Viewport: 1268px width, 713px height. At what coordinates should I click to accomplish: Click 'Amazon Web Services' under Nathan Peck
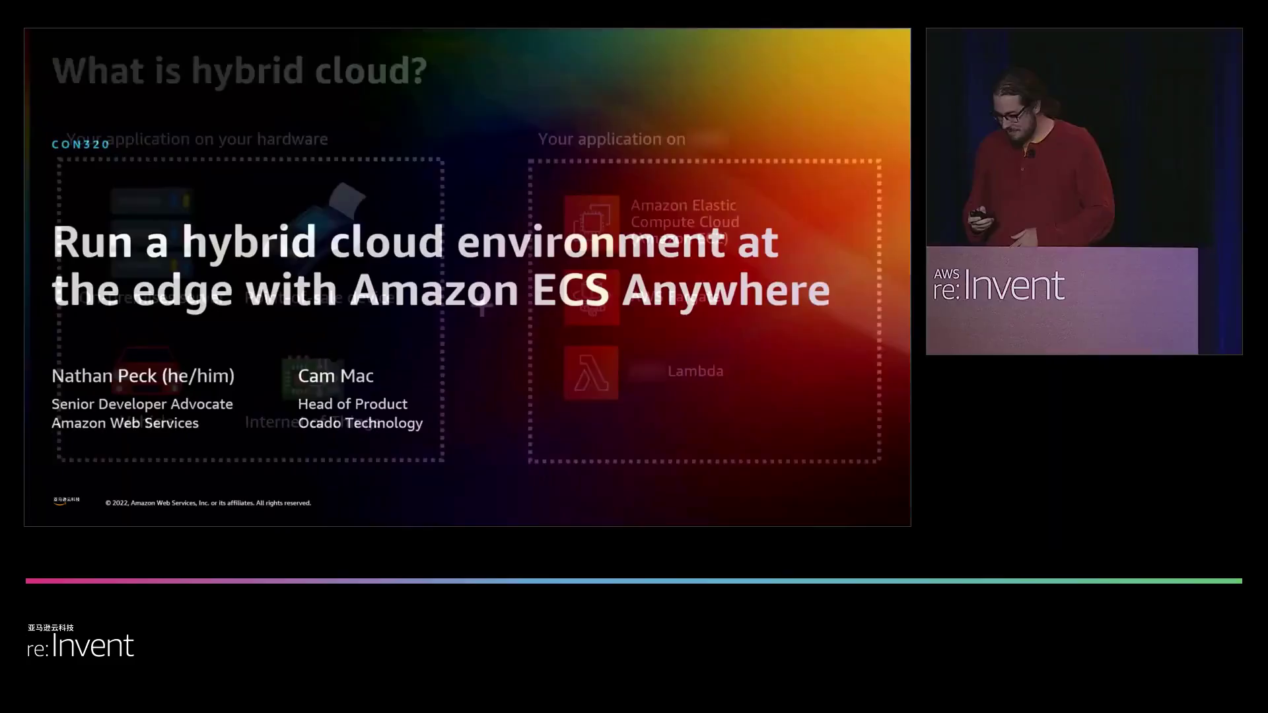(x=125, y=423)
